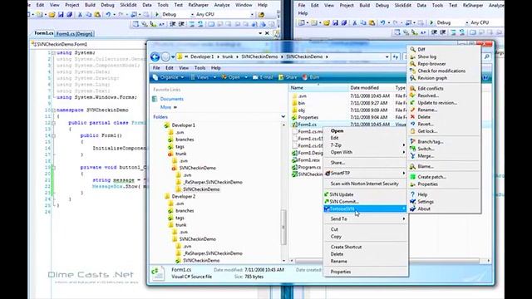Choose SVN Commit in context menu

tap(343, 202)
